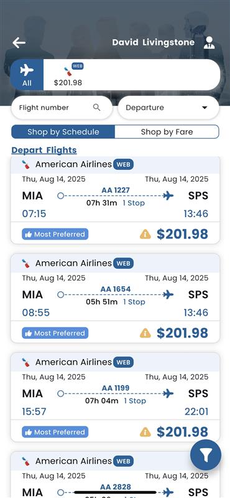Click Most Preferred badge on AA 1199
Viewport: 230px width, 498px height.
pyautogui.click(x=55, y=432)
